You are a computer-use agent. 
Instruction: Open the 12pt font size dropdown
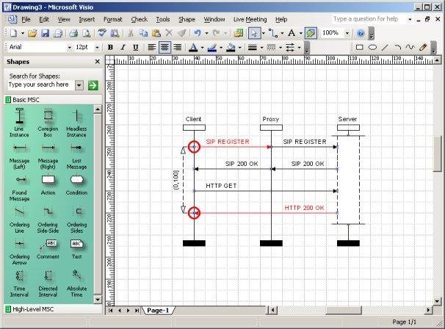click(97, 48)
